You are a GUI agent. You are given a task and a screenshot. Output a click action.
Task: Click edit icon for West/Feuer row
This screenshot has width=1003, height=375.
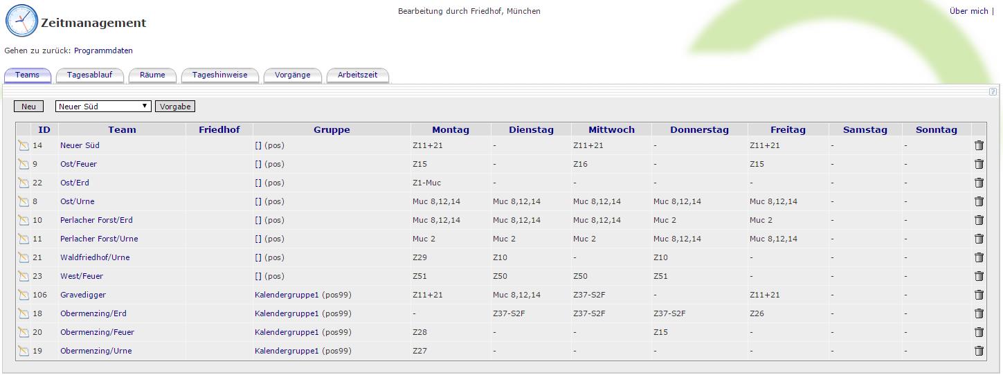[x=24, y=276]
